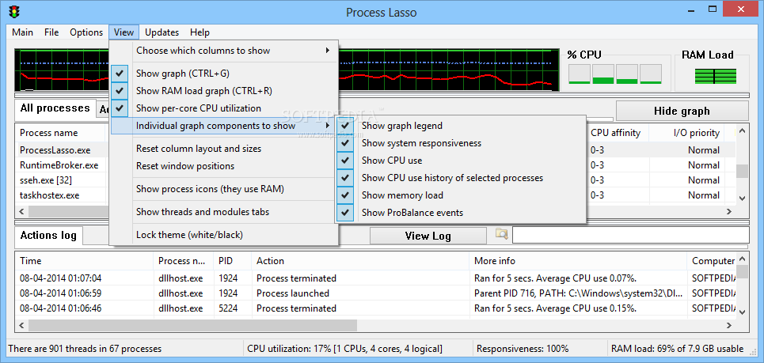The width and height of the screenshot is (764, 363).
Task: Click the Process Lasso traffic light title icon
Action: point(14,12)
